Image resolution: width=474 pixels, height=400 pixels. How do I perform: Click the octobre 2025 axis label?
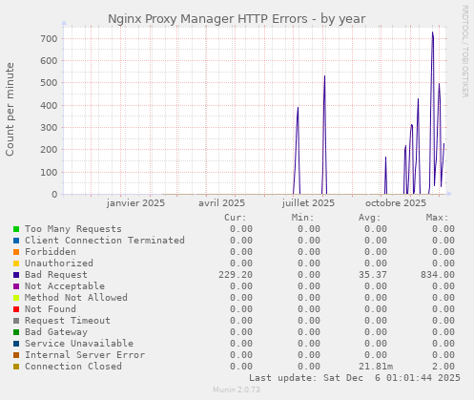click(396, 203)
